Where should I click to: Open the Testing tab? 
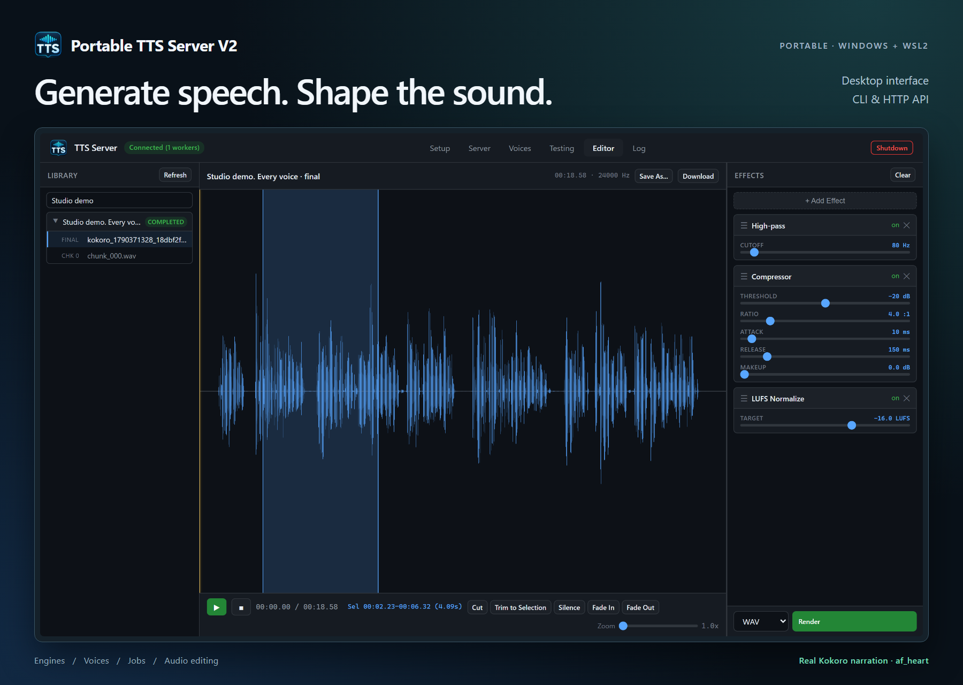tap(562, 148)
